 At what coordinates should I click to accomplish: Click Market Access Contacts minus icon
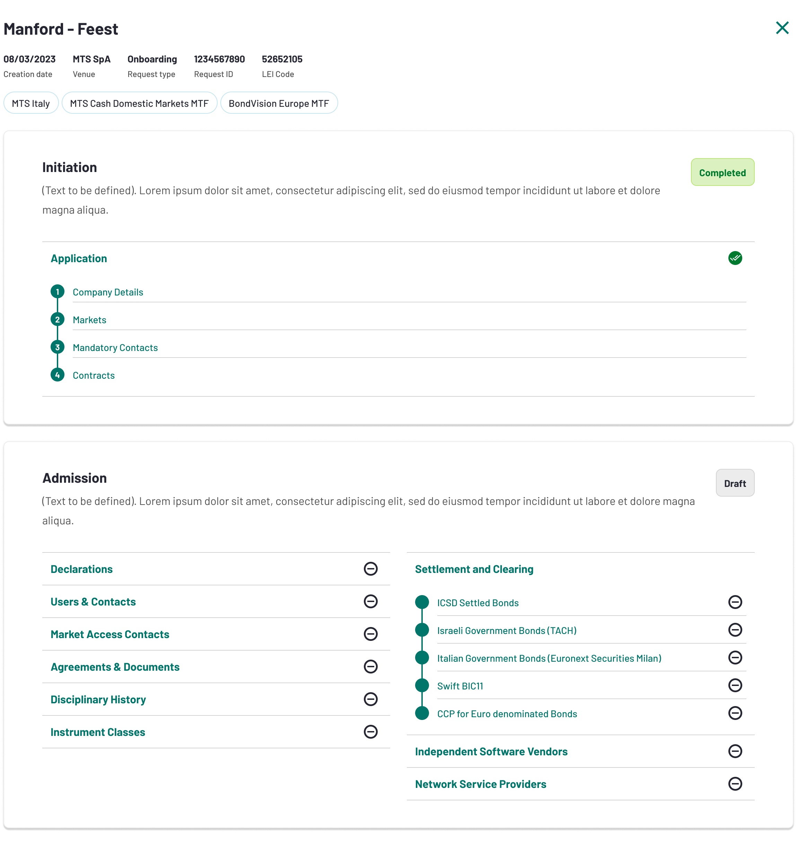point(370,634)
